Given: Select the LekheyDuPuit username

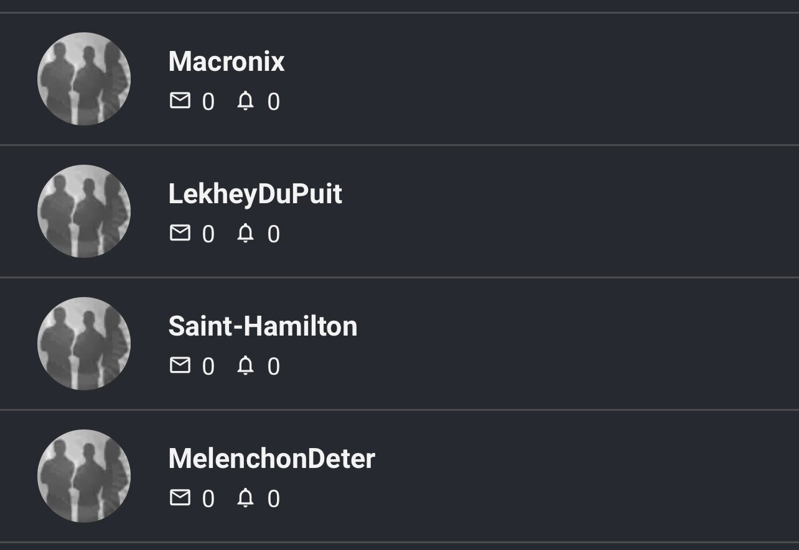Looking at the screenshot, I should click(x=255, y=194).
